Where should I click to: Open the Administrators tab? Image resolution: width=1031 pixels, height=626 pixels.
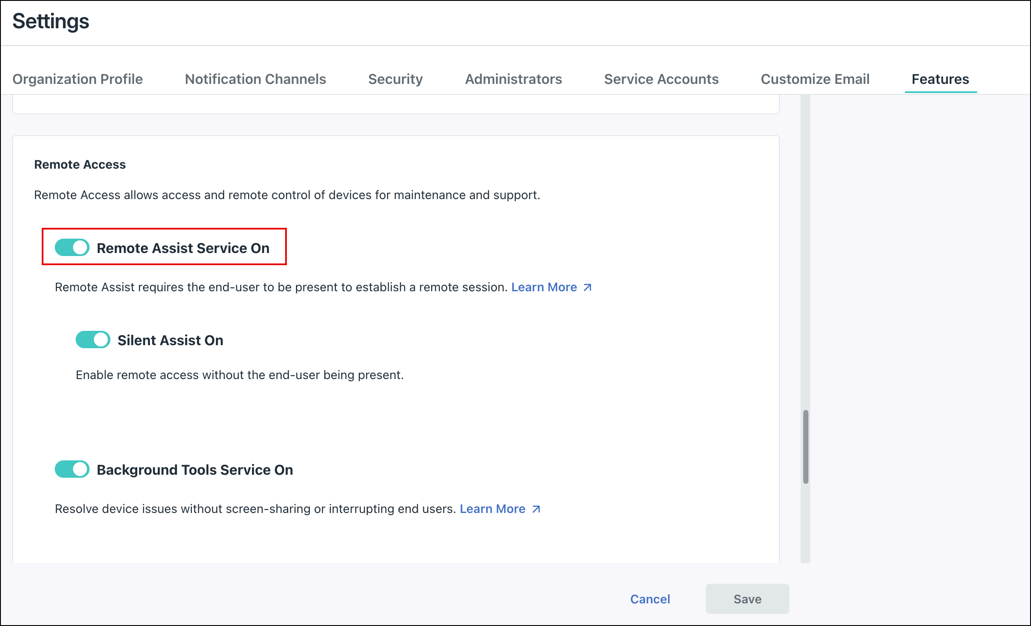pos(513,79)
